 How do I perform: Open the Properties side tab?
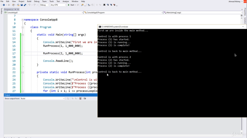[x=245, y=12]
